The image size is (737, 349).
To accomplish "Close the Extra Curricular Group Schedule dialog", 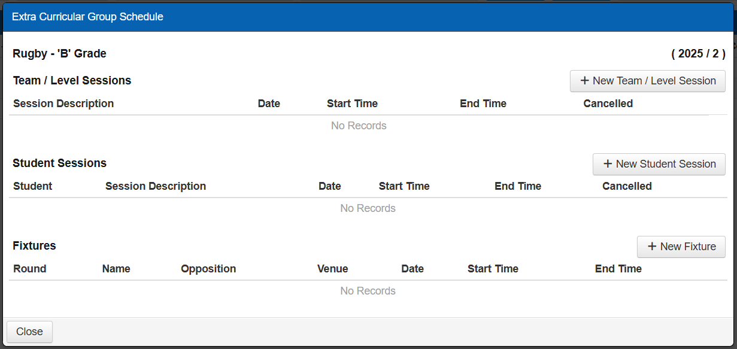I will (x=29, y=332).
